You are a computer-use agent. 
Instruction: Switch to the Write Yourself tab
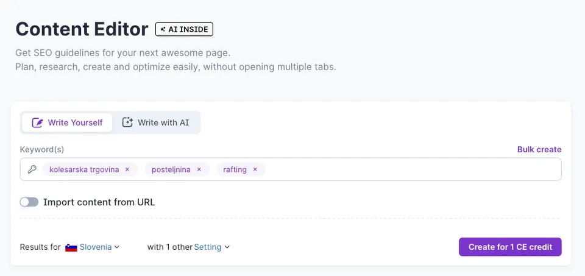[x=67, y=122]
